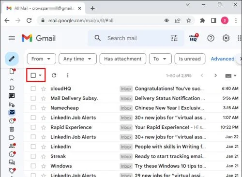
Task: Tick the select-all checkbox
Action: (33, 75)
